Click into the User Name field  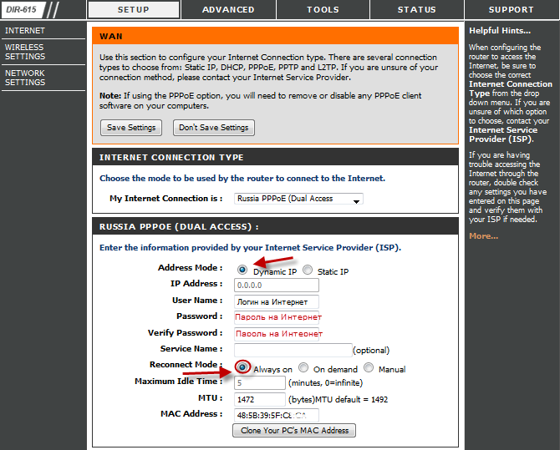tap(277, 301)
